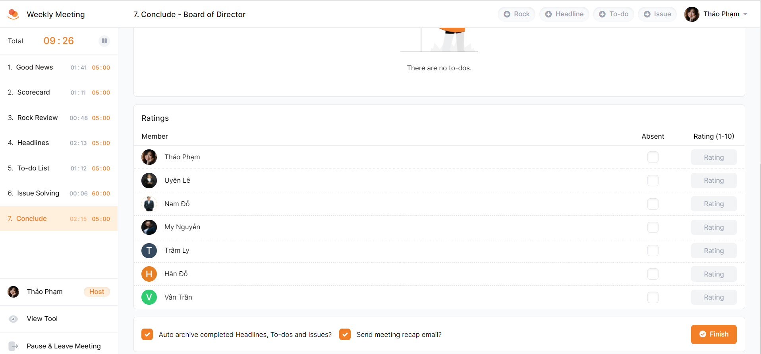Enter rating for Uyên Lê
The height and width of the screenshot is (354, 761).
(713, 181)
